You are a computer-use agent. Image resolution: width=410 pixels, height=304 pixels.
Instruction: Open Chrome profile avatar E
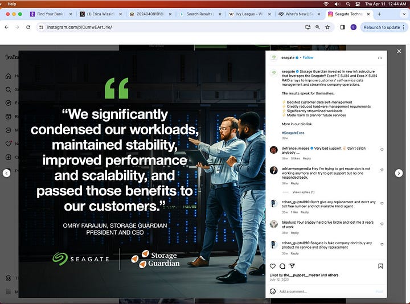pyautogui.click(x=353, y=27)
